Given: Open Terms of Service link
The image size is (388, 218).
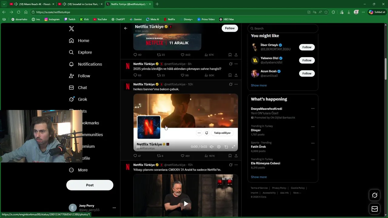Looking at the screenshot, I should (x=259, y=188).
